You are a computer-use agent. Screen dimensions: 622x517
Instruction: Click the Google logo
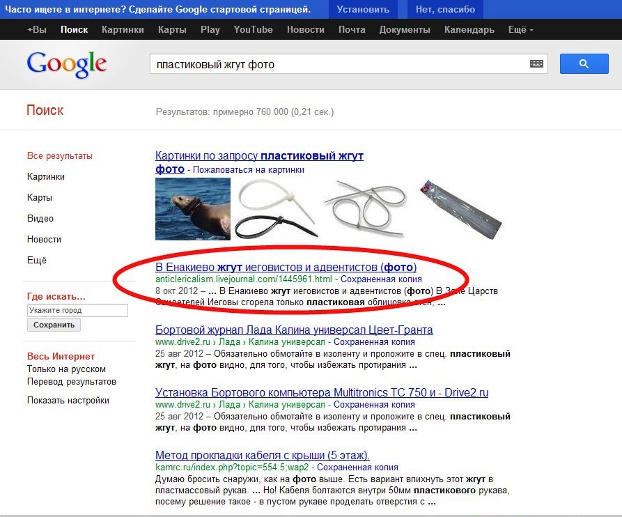67,64
